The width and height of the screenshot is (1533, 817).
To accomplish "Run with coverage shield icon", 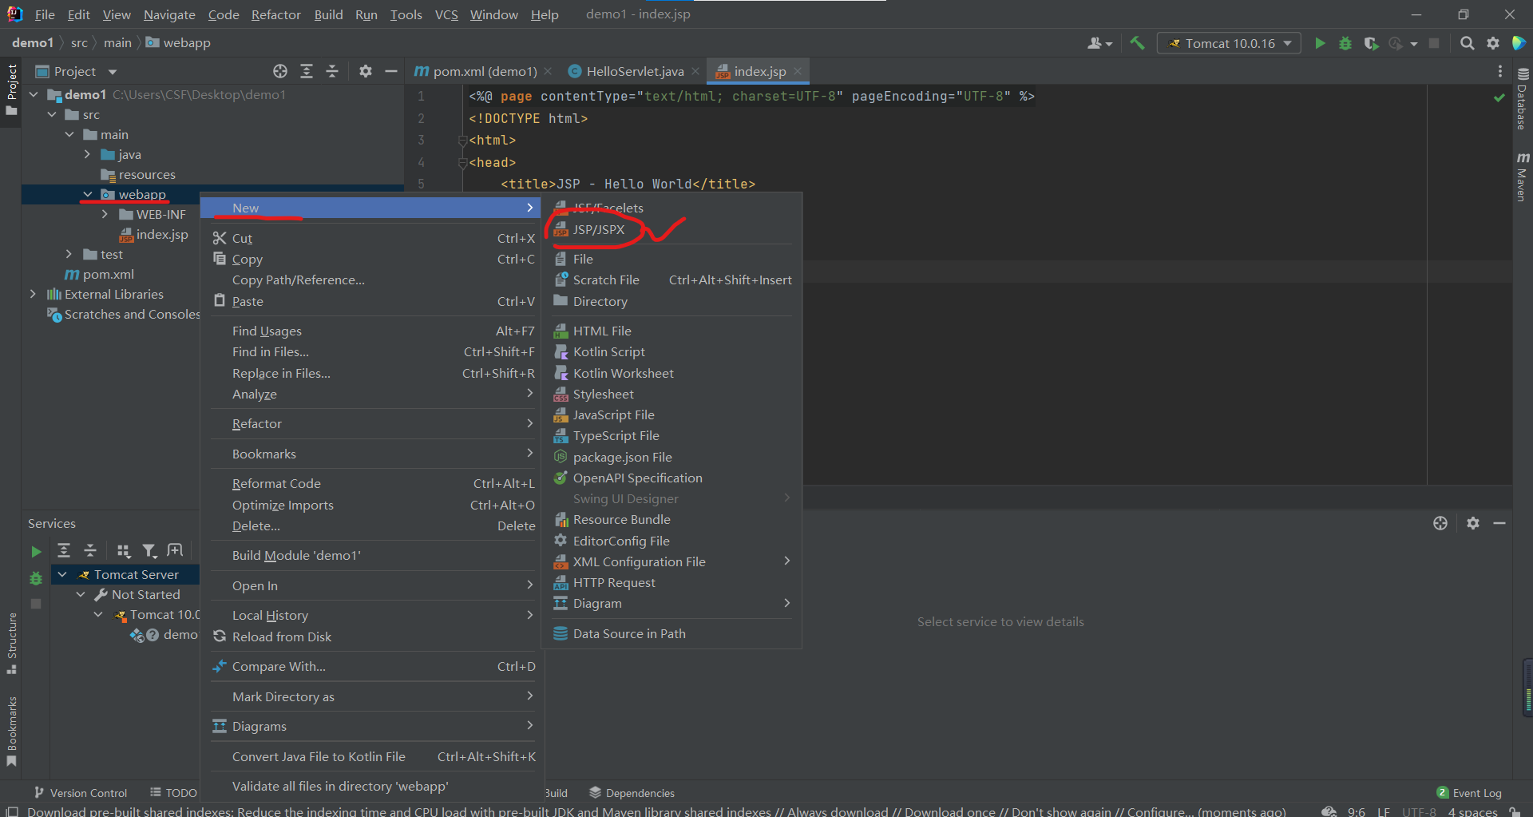I will pyautogui.click(x=1371, y=43).
